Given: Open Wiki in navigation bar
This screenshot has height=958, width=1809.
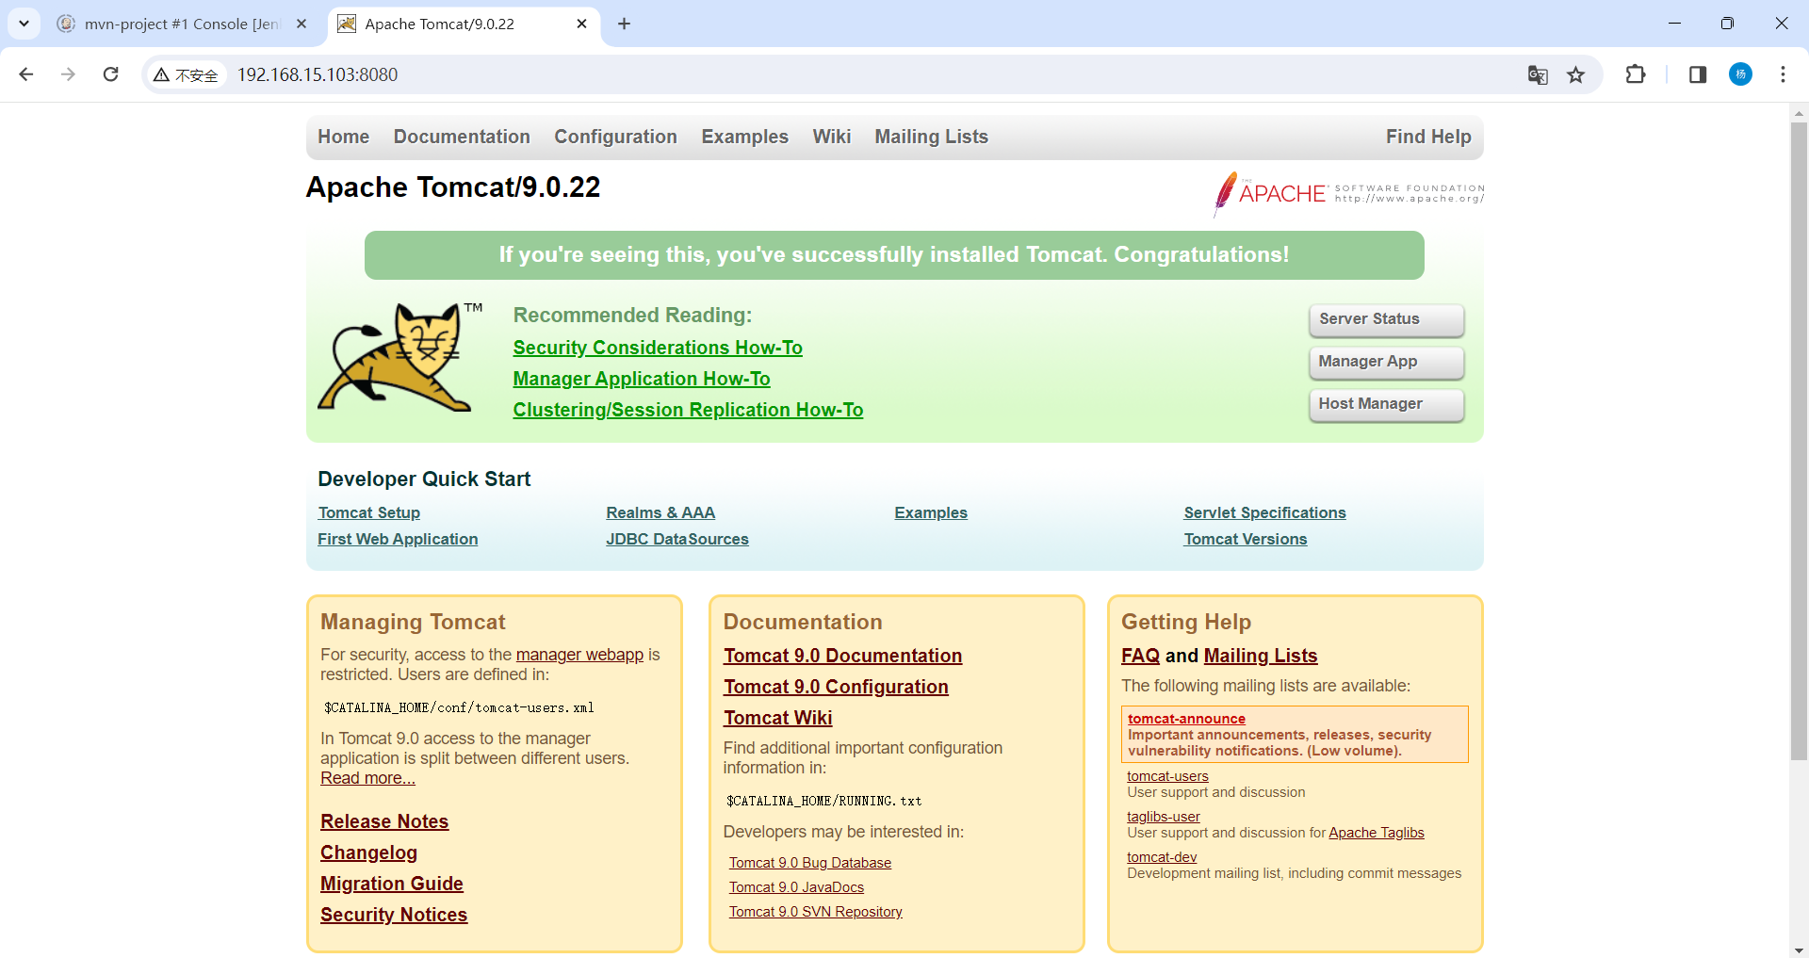Looking at the screenshot, I should (831, 137).
